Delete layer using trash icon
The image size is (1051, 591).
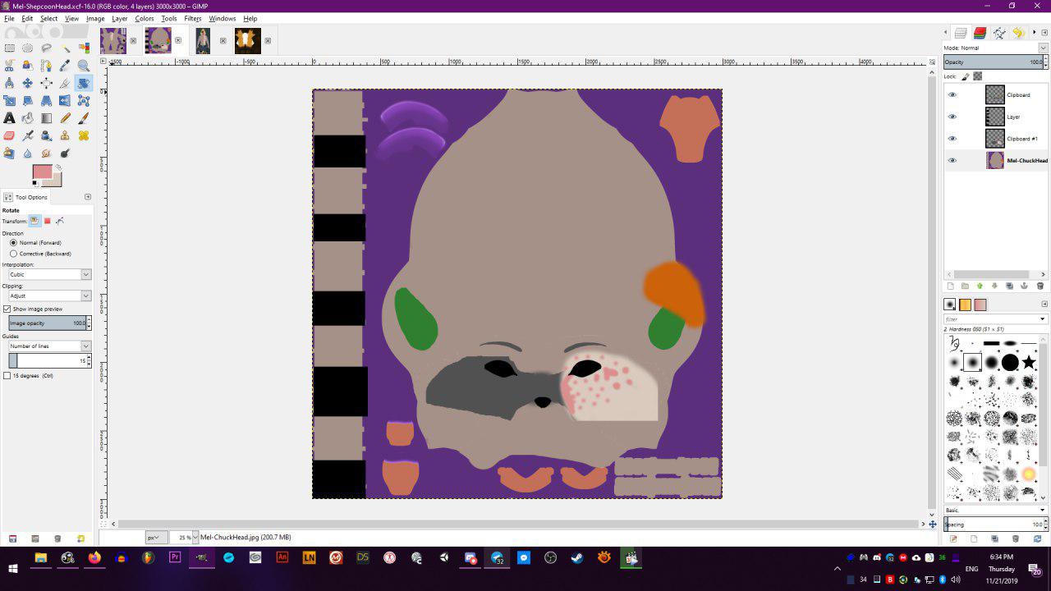(x=1040, y=286)
